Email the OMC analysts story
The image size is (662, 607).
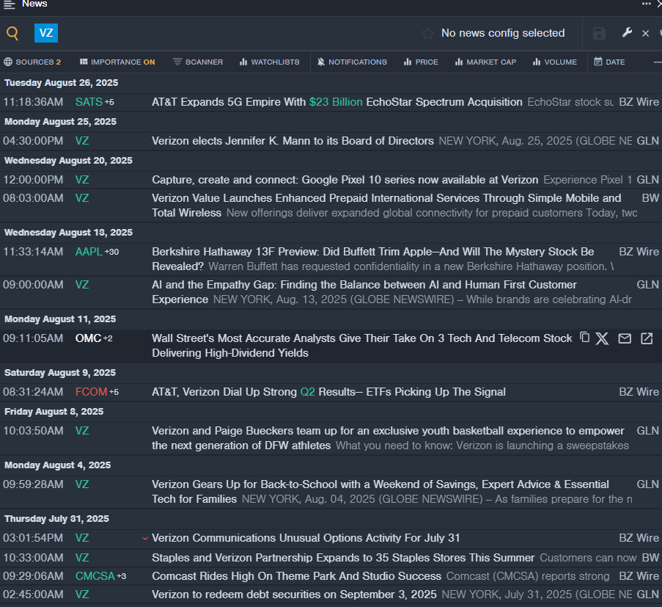[625, 338]
